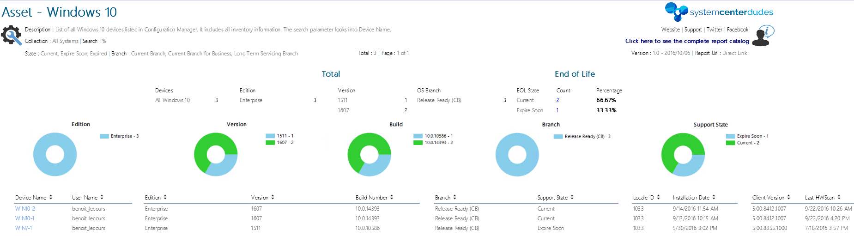
Task: Click the Enterprise - 3 legend swatch
Action: point(104,136)
